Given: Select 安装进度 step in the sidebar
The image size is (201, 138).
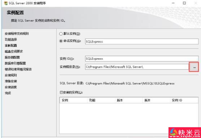Looking at the screenshot, I should [11, 87].
